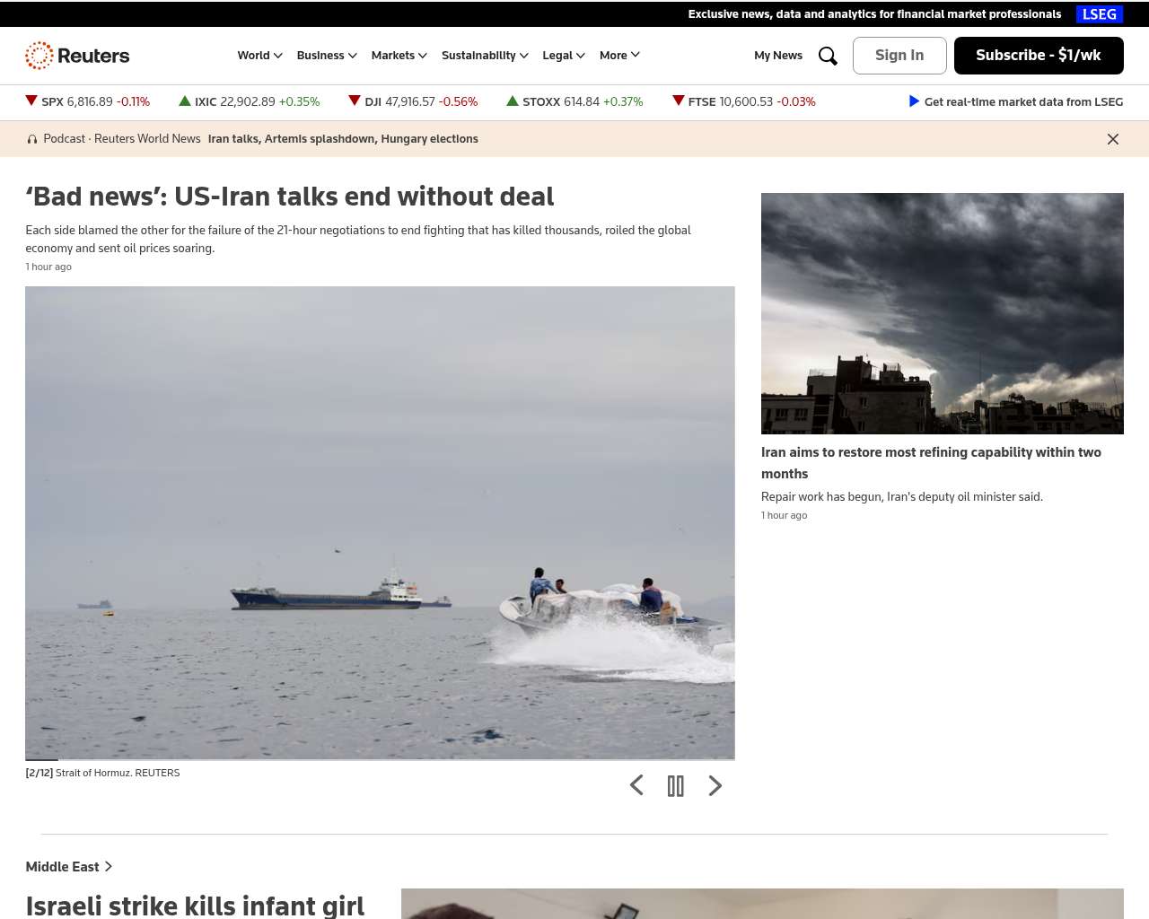This screenshot has height=919, width=1149.
Task: Advance to next slideshow image
Action: (x=715, y=786)
